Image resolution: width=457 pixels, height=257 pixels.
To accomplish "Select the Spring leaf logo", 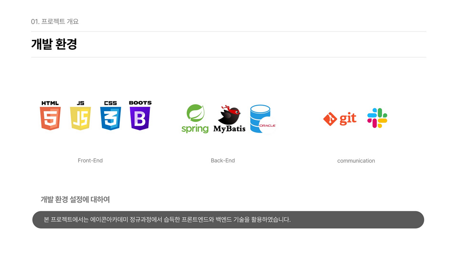I will click(195, 119).
